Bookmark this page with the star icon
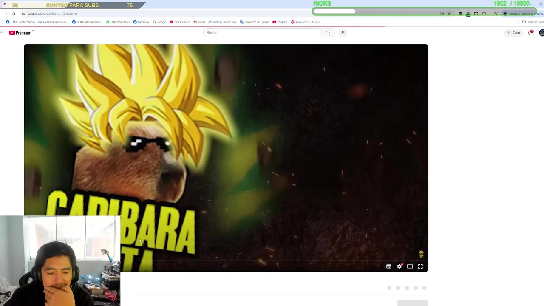Image resolution: width=544 pixels, height=306 pixels. click(449, 14)
